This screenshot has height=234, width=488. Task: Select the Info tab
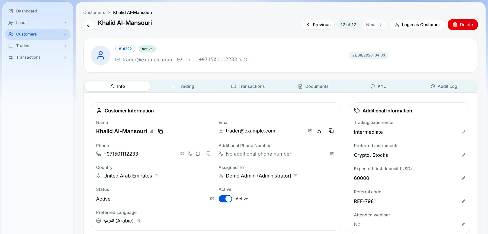click(x=117, y=86)
